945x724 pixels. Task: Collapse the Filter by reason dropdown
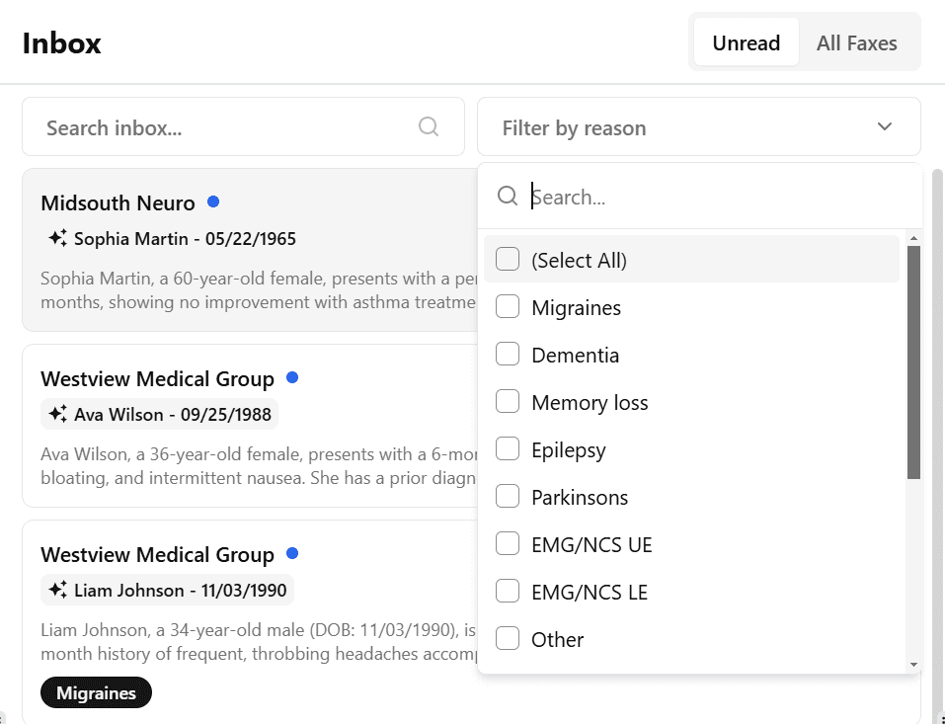[x=884, y=127]
